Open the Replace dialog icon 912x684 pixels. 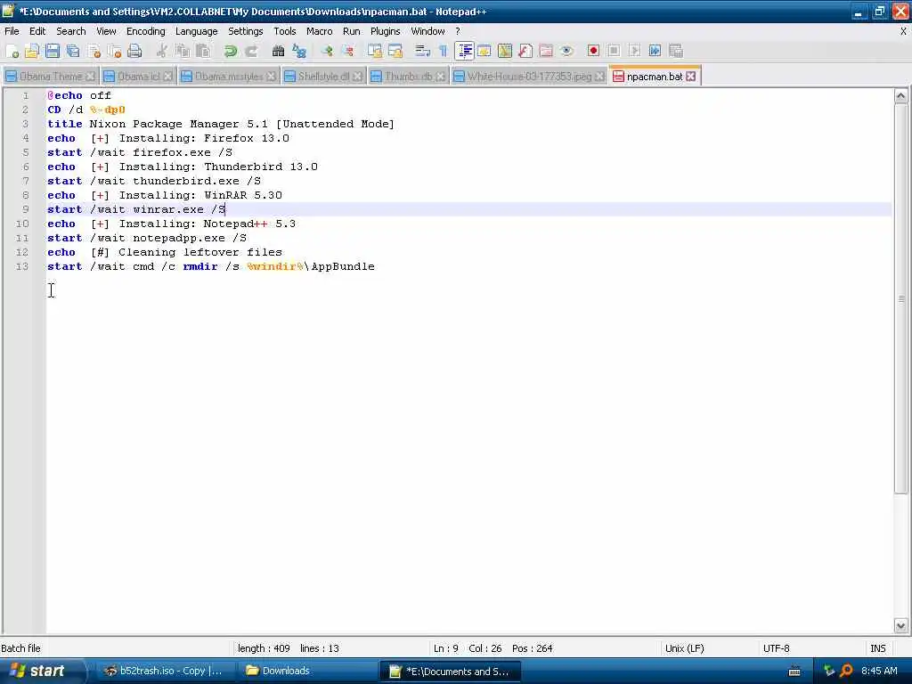[x=299, y=51]
